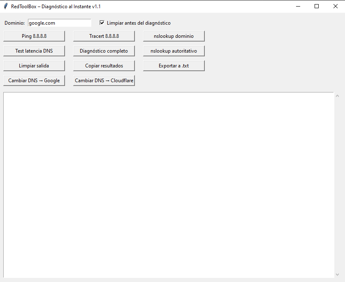This screenshot has width=345, height=282.
Task: Close the RedToolBox window
Action: tap(335, 7)
